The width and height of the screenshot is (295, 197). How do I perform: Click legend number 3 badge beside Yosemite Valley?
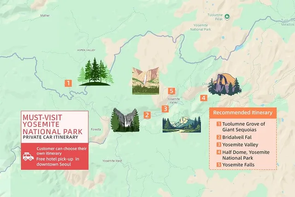218,145
